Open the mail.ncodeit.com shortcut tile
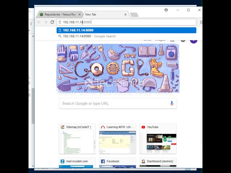The height and width of the screenshot is (173, 231). pyautogui.click(x=77, y=163)
